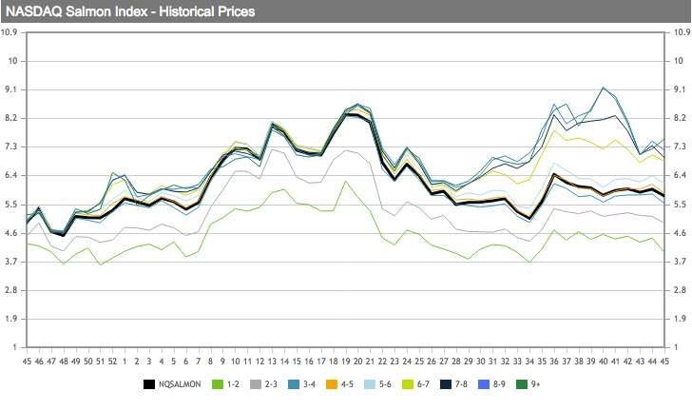Image resolution: width=692 pixels, height=411 pixels.
Task: Click the yellow-green 6-7 legend swatch
Action: [x=408, y=384]
